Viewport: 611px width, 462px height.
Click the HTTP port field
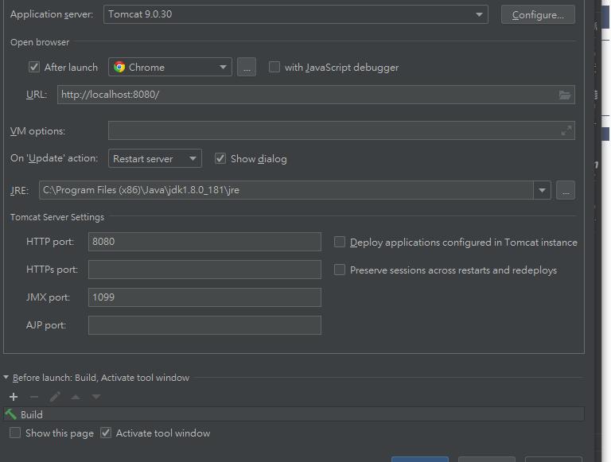click(205, 242)
